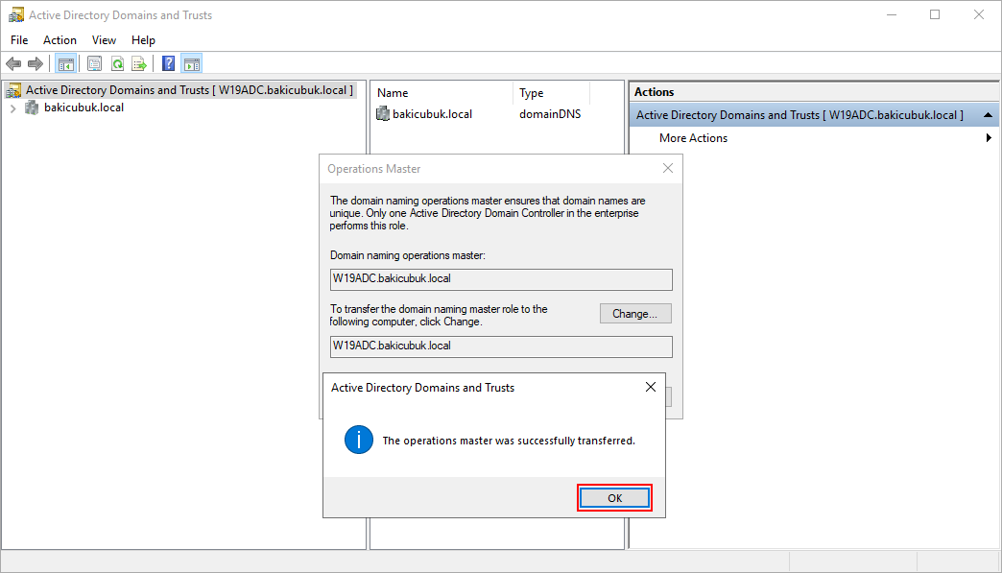The height and width of the screenshot is (573, 1002).
Task: Open the Help menu
Action: 143,40
